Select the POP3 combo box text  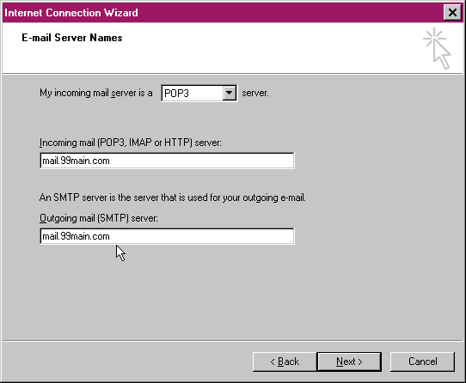[x=176, y=94]
